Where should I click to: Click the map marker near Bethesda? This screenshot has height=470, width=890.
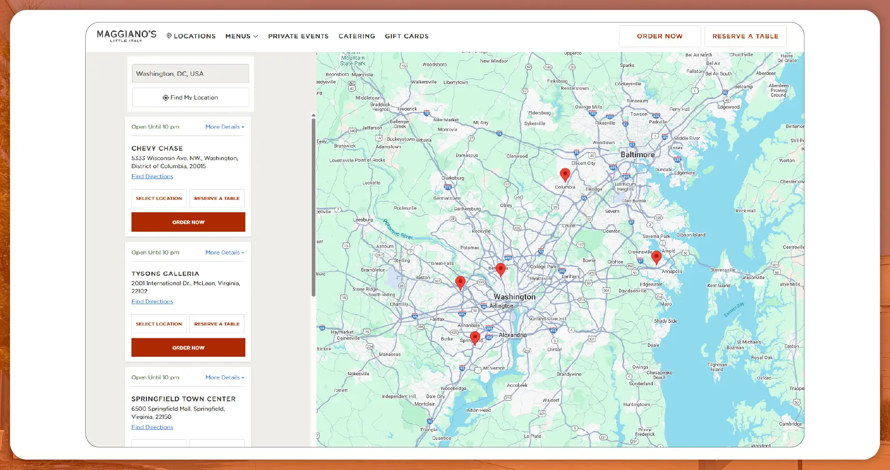[500, 269]
